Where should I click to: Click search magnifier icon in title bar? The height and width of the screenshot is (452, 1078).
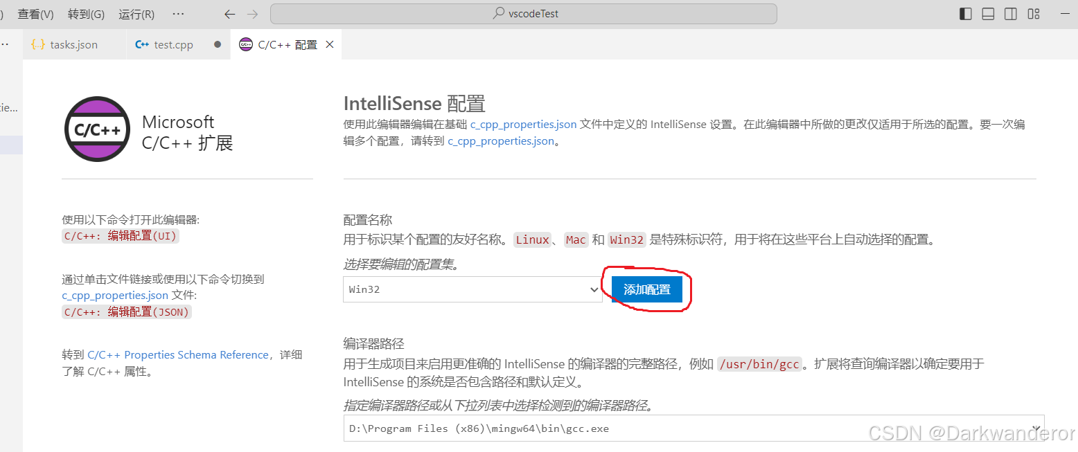pyautogui.click(x=498, y=14)
